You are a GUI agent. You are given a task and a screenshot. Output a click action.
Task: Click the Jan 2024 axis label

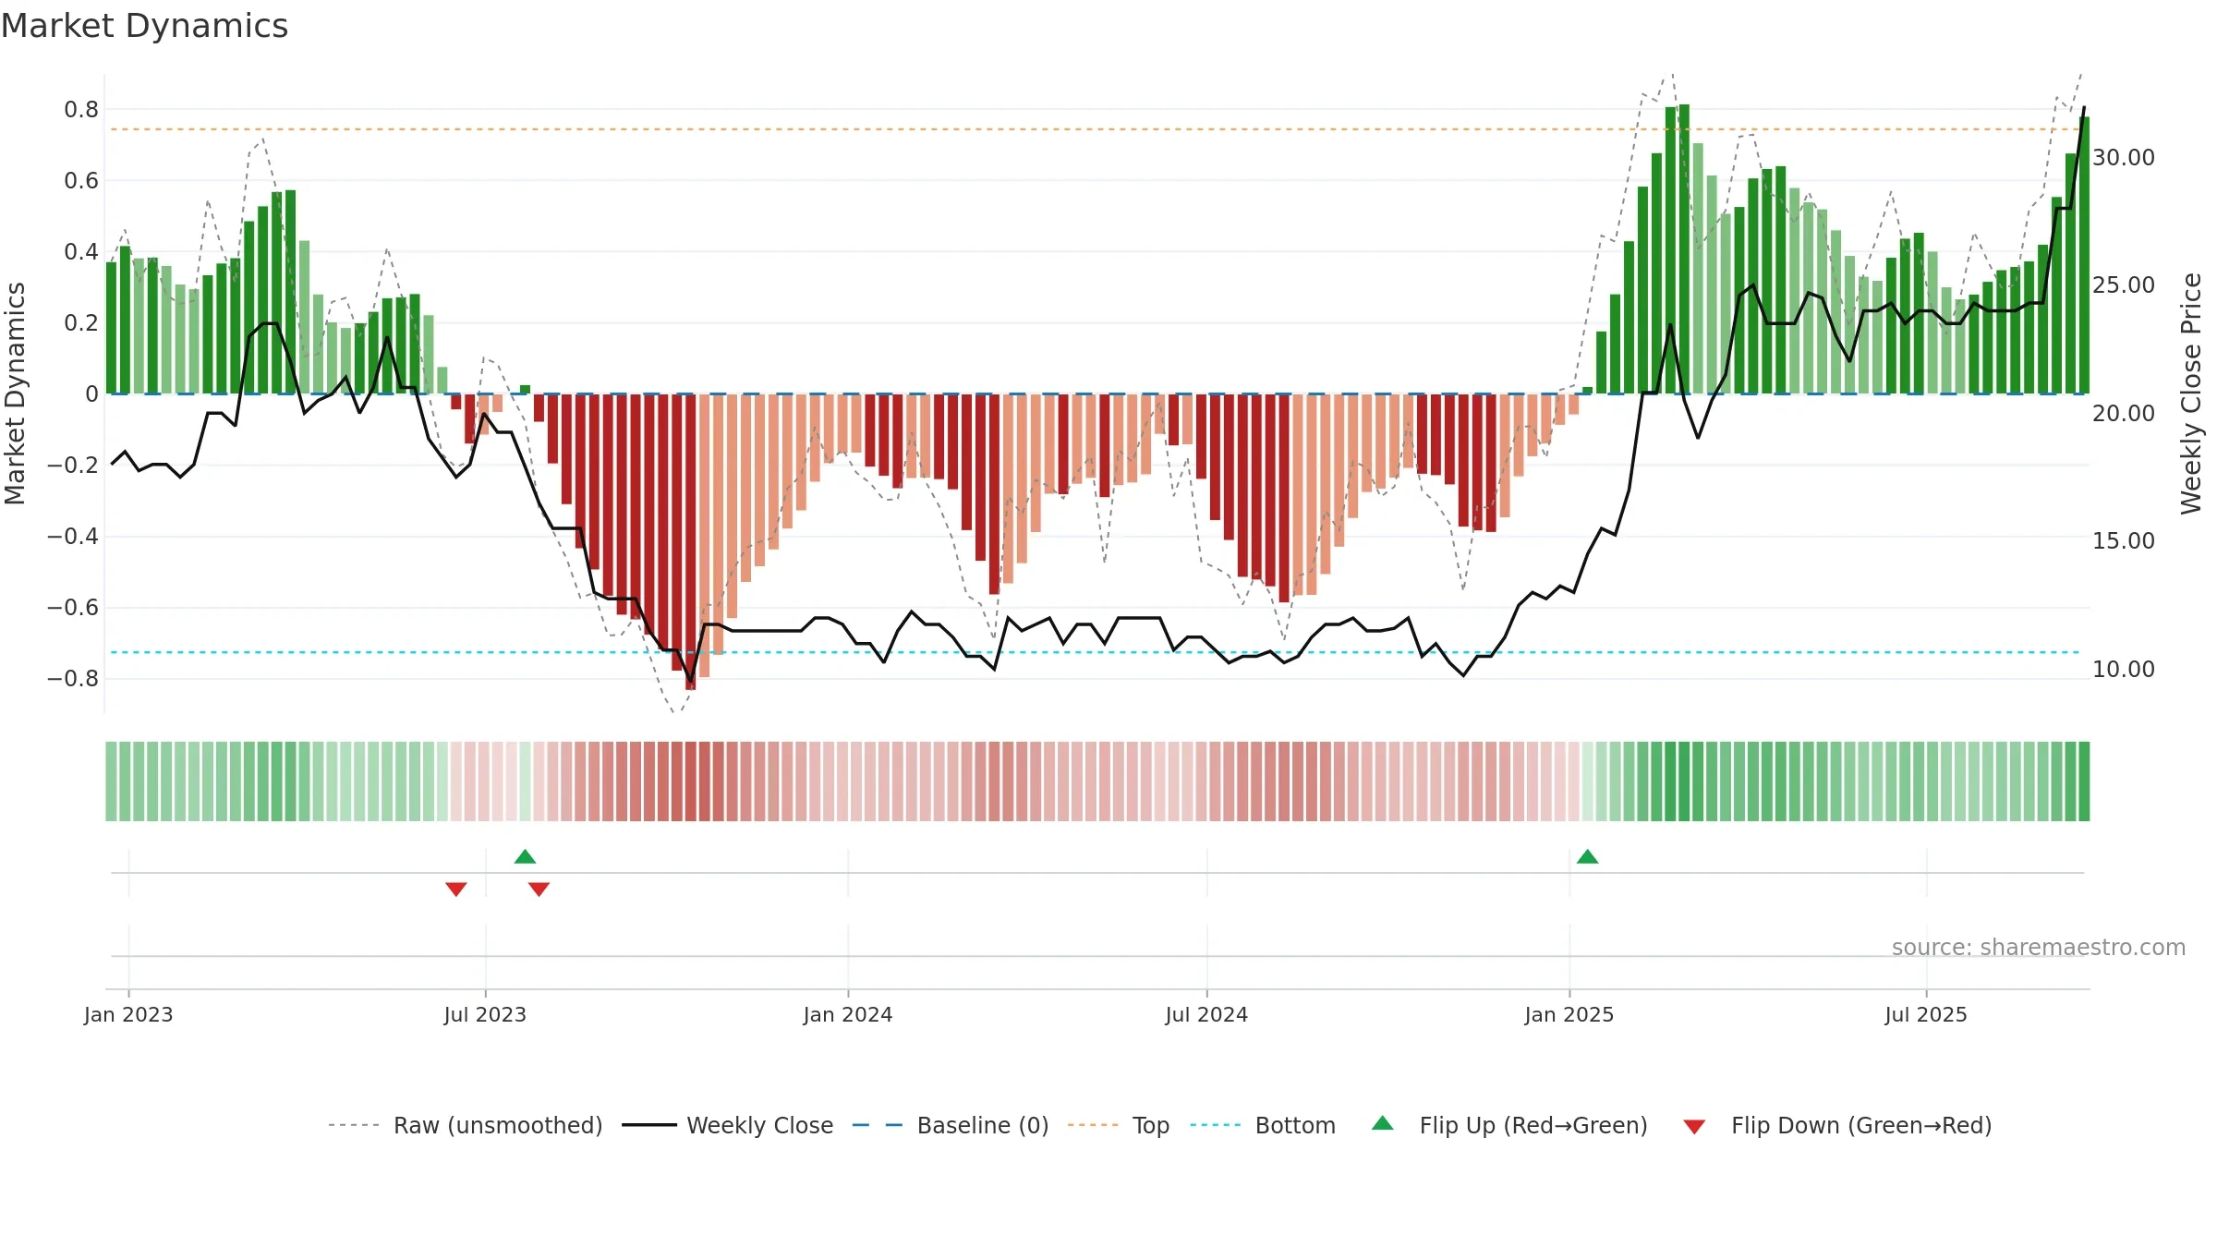pyautogui.click(x=848, y=1014)
